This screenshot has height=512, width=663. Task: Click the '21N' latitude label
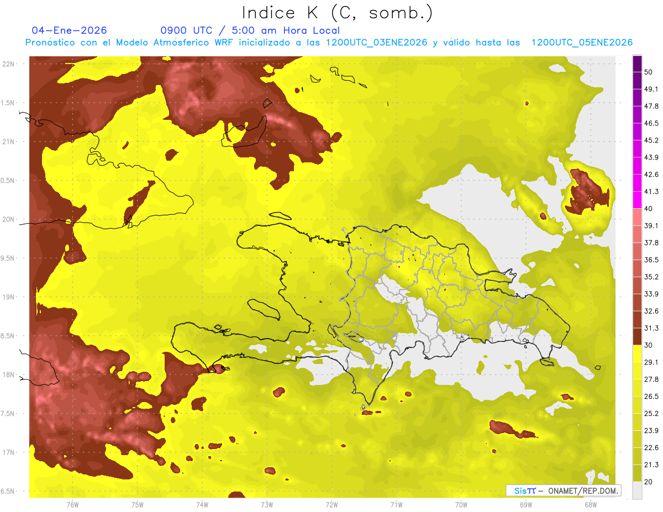pyautogui.click(x=9, y=142)
